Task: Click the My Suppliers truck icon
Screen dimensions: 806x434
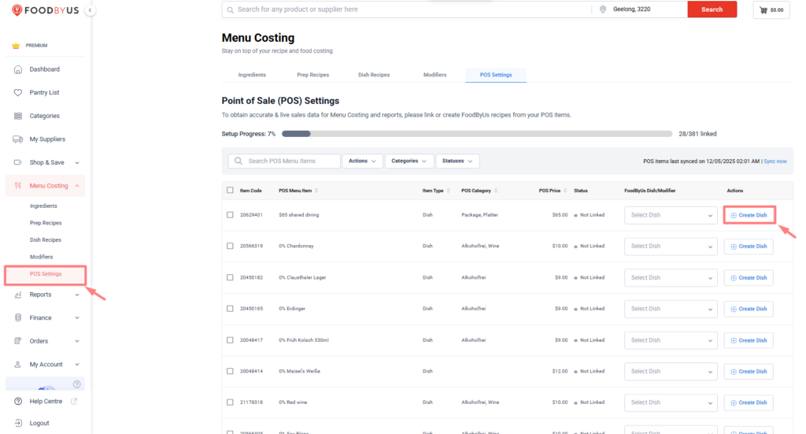Action: tap(18, 139)
